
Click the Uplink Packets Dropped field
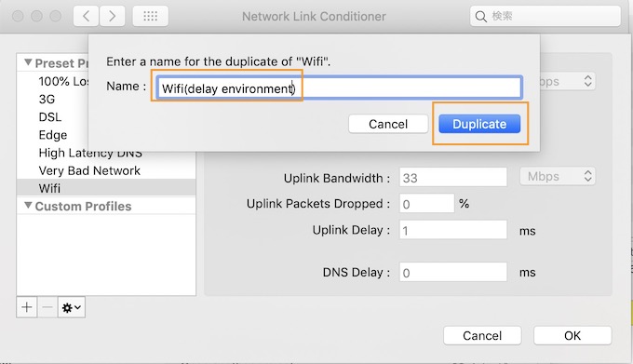pos(426,203)
